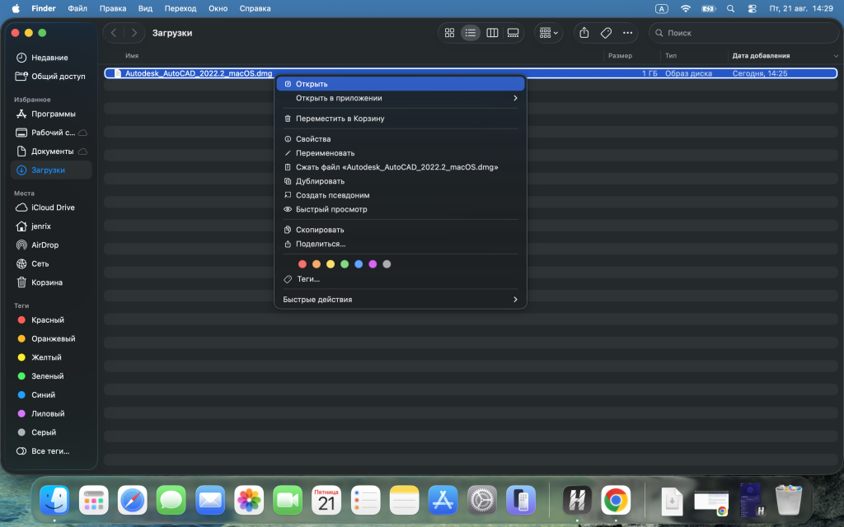
Task: Open the Переход menu in menu bar
Action: [x=181, y=8]
